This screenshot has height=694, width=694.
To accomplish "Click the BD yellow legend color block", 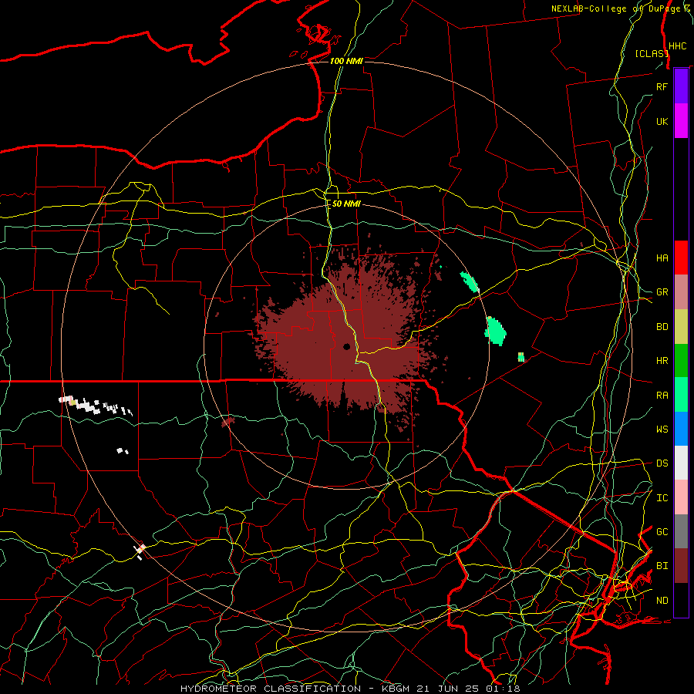I will (681, 326).
